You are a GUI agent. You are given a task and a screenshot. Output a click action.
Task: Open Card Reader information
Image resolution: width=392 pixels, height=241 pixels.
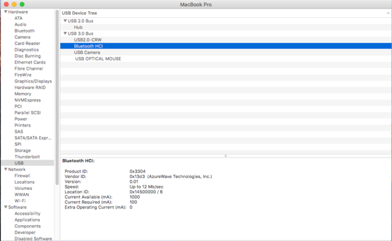(x=27, y=43)
